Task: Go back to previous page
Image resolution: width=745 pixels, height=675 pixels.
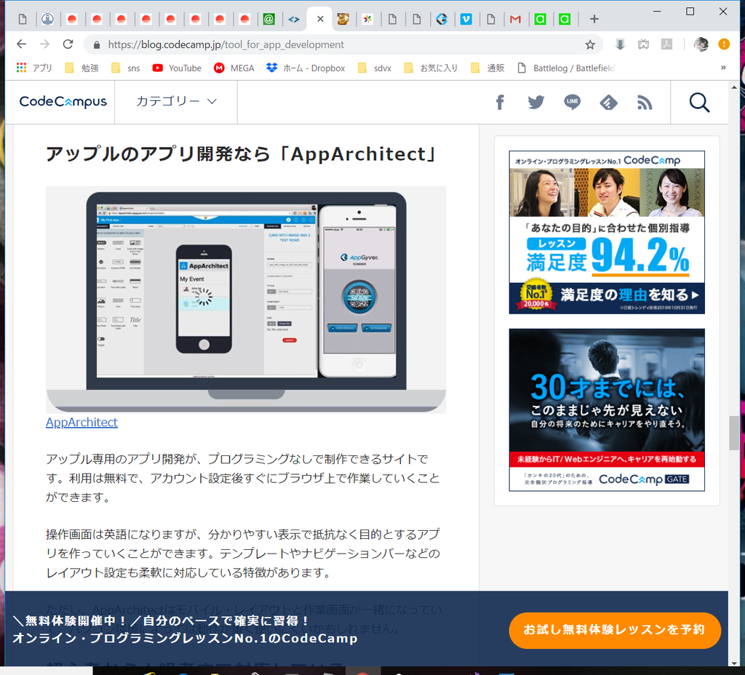Action: (x=21, y=44)
